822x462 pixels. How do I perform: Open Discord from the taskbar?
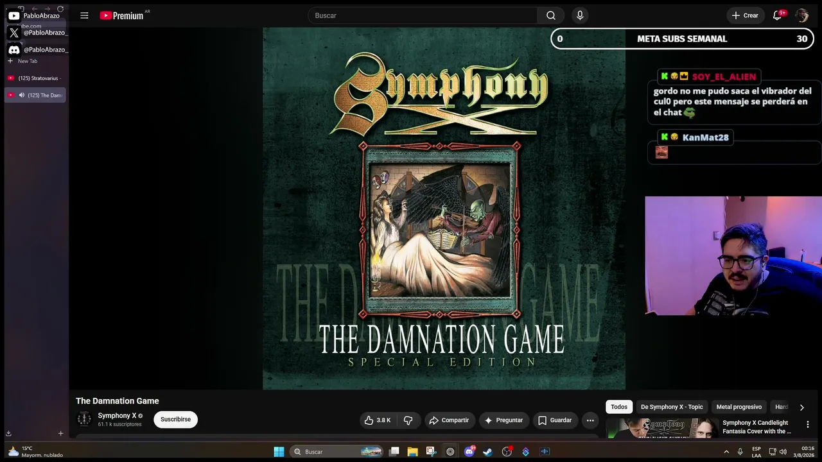(469, 452)
